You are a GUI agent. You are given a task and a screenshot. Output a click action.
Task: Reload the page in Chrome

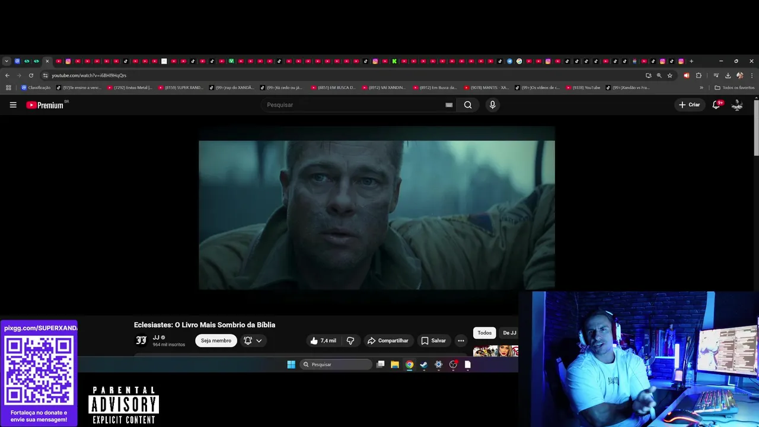[x=31, y=75]
